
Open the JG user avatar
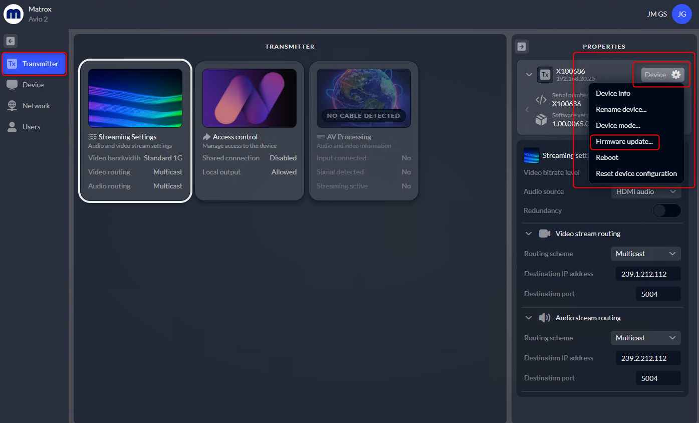[681, 14]
